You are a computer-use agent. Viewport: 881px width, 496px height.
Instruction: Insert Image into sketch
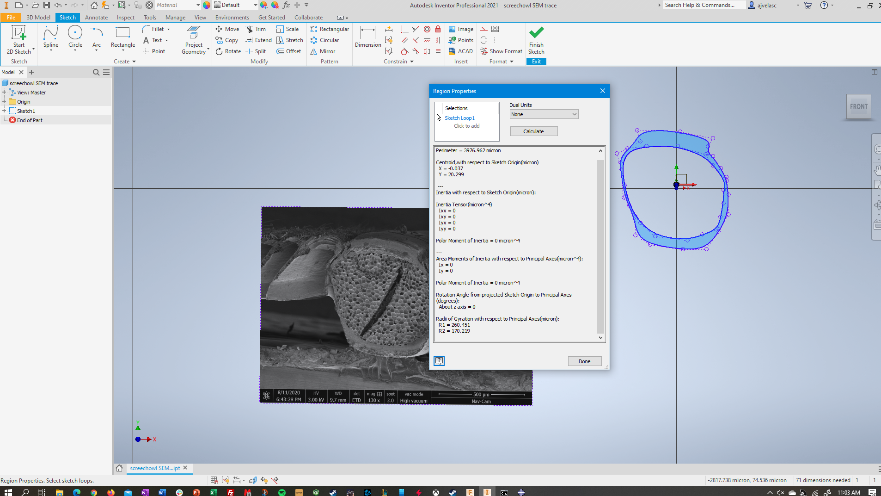[461, 29]
